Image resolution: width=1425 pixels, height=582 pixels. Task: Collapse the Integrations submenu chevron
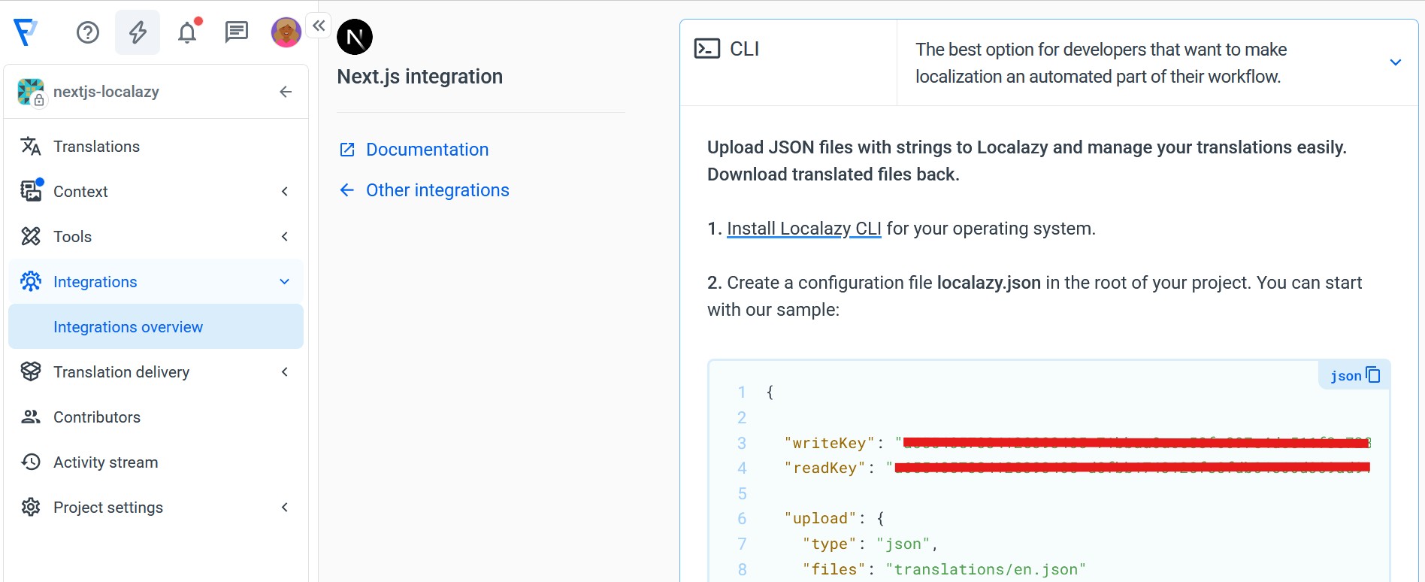285,281
